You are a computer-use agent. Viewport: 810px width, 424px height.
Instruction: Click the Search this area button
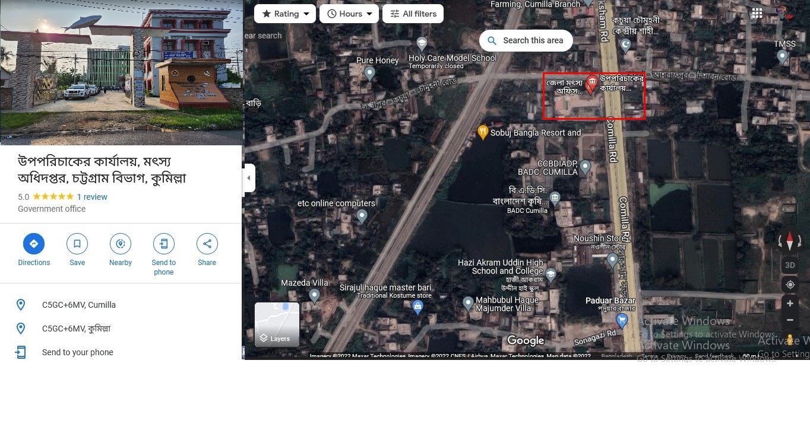[x=526, y=40]
